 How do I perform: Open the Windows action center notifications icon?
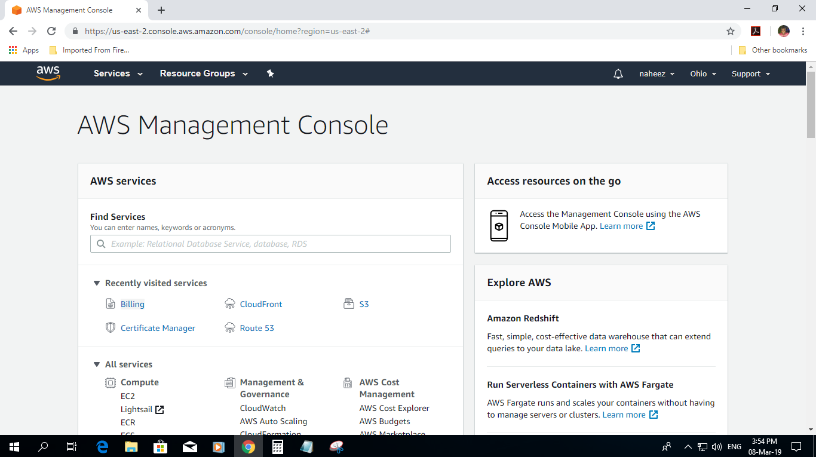tap(796, 446)
